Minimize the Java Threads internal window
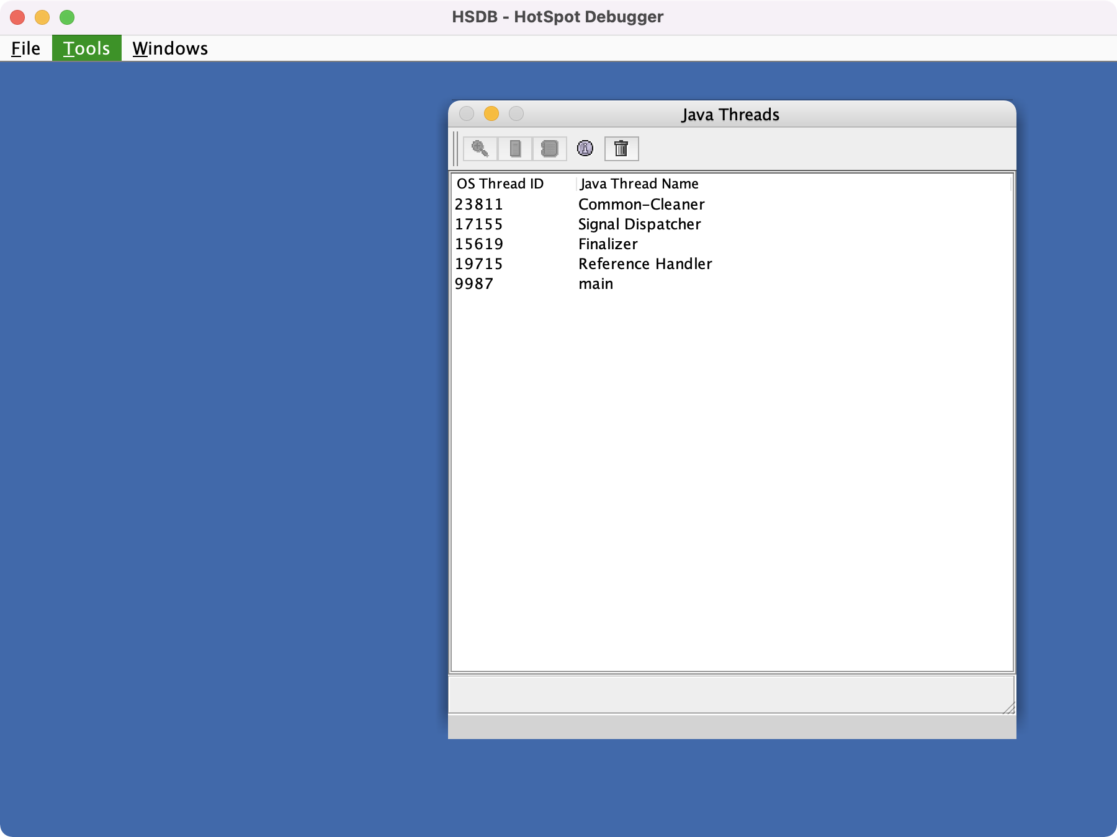The width and height of the screenshot is (1117, 837). click(491, 113)
